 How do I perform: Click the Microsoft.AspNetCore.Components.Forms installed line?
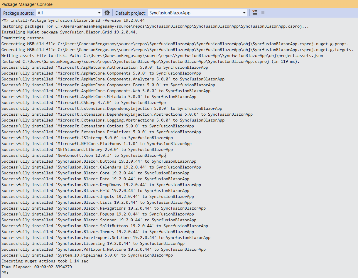point(108,85)
